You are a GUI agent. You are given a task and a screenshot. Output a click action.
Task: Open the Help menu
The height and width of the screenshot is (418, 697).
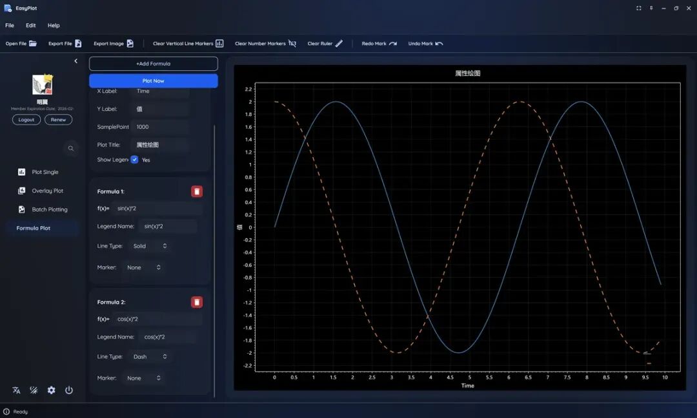click(54, 25)
